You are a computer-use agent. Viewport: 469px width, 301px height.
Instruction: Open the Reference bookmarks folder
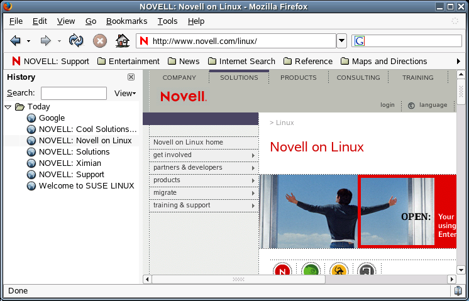point(308,62)
